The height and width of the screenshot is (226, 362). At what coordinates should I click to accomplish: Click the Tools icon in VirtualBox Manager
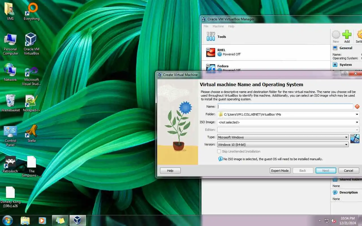[x=211, y=36]
